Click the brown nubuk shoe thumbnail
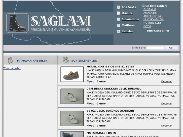The width and height of the screenshot is (183, 137). click(x=72, y=74)
